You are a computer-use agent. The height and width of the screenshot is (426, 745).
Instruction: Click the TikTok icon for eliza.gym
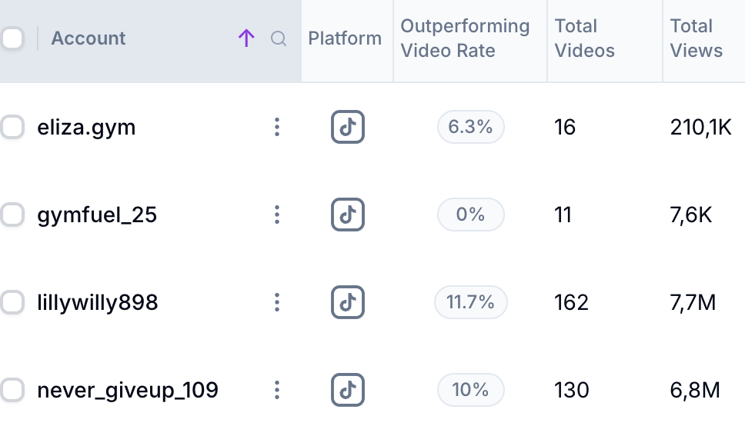pos(347,127)
